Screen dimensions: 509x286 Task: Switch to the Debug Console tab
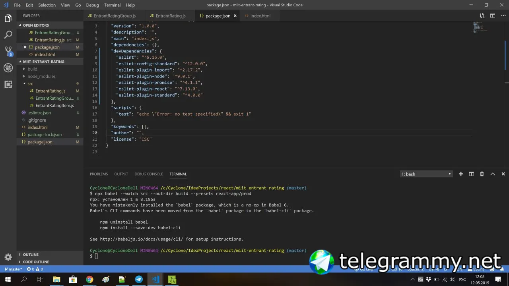(149, 174)
